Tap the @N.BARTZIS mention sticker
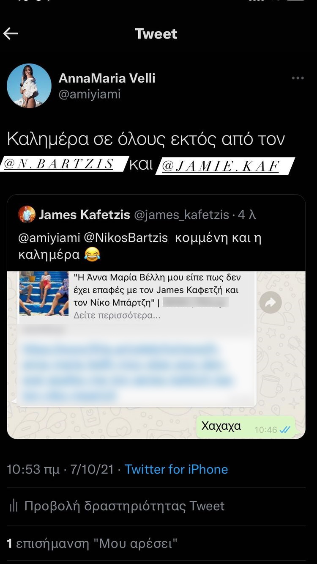Screen dimensions: 317x564 click(x=65, y=164)
